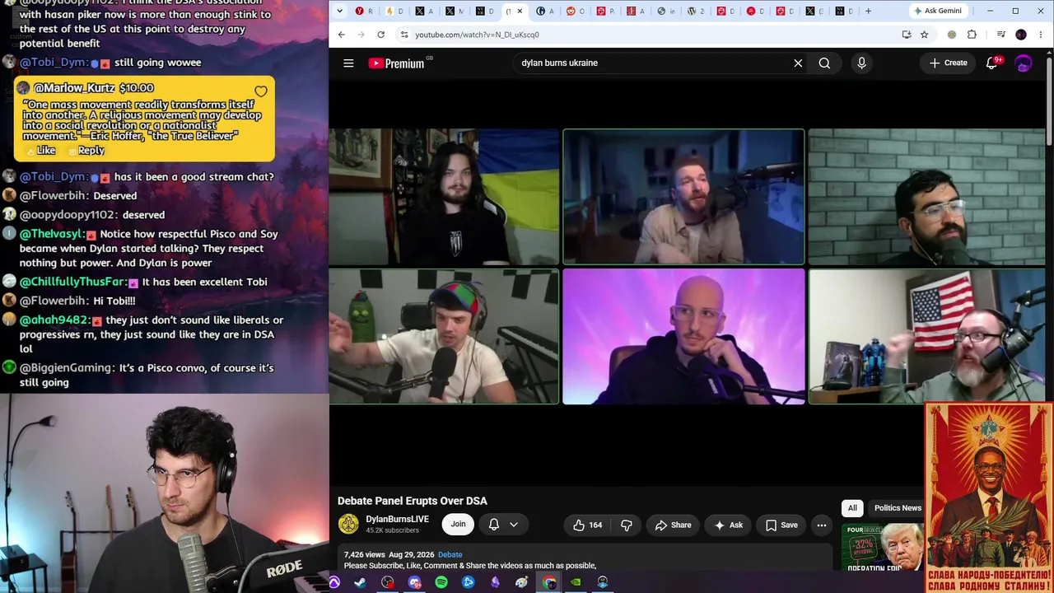Close the active YouTube tab

pos(520,11)
